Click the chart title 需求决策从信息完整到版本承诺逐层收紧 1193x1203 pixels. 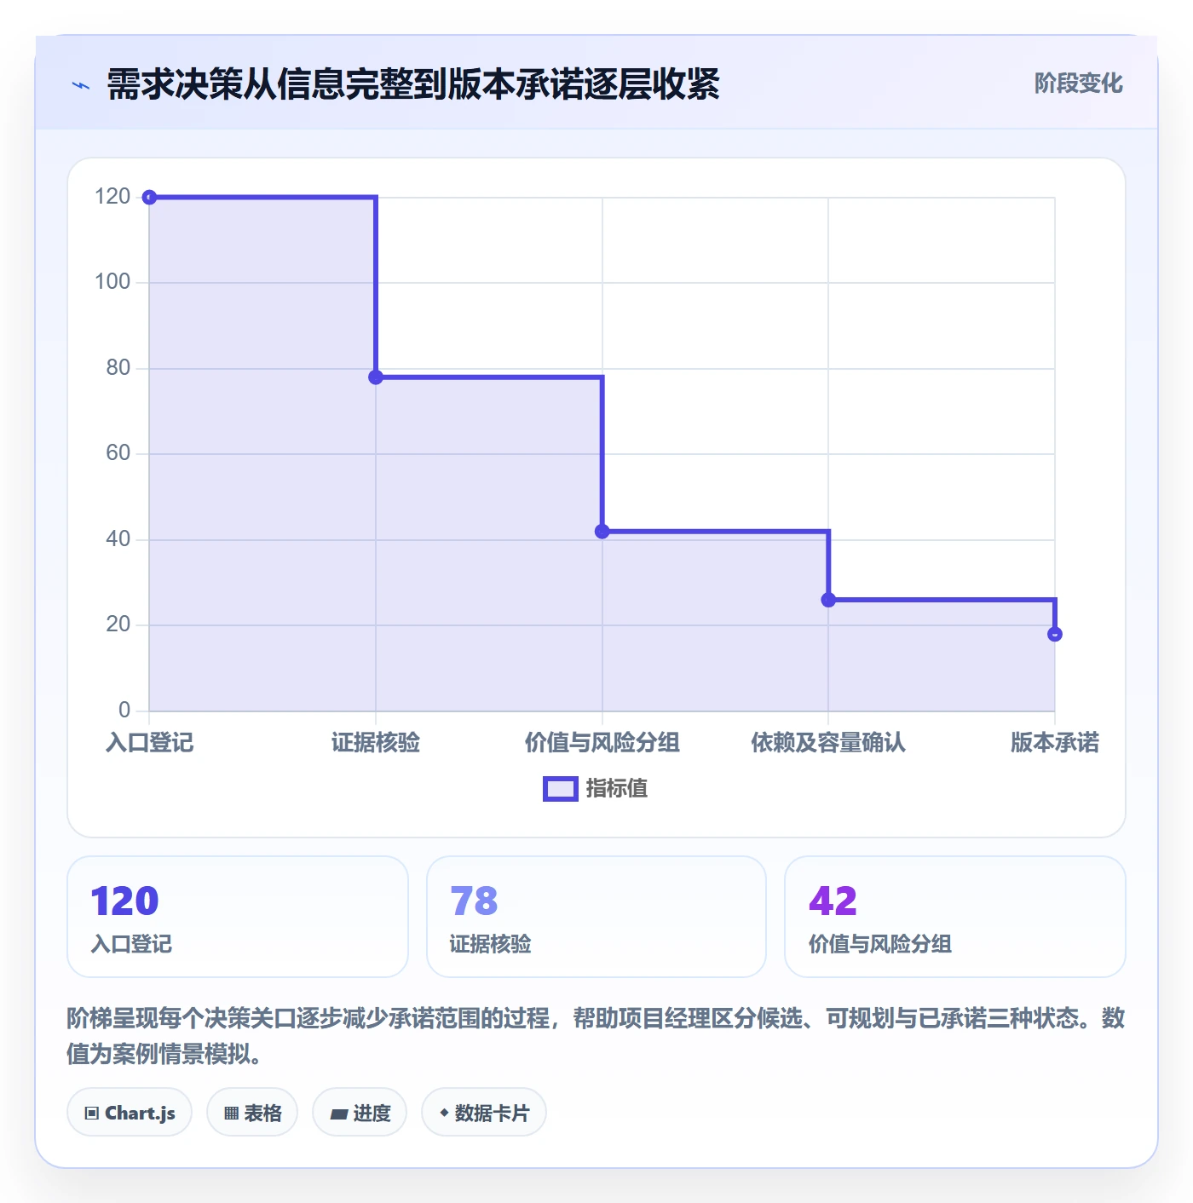point(413,85)
